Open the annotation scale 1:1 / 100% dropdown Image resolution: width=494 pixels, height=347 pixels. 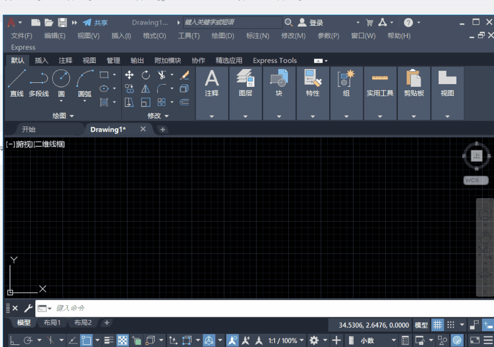click(286, 341)
